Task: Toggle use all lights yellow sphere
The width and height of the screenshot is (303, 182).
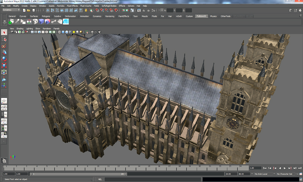Action: tap(74, 32)
